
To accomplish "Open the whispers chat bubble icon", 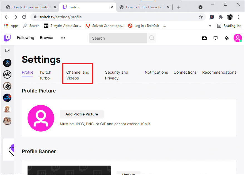I will point(216,38).
